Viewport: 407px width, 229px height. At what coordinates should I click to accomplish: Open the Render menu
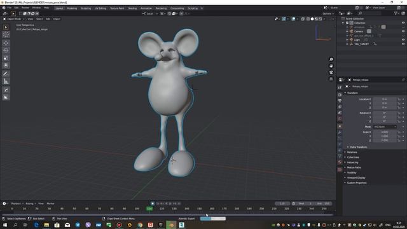tap(25, 8)
